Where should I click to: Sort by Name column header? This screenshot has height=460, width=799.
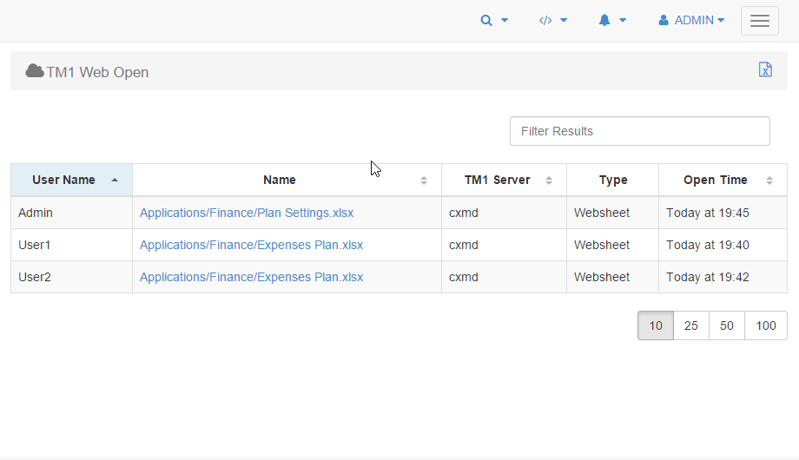click(x=287, y=180)
